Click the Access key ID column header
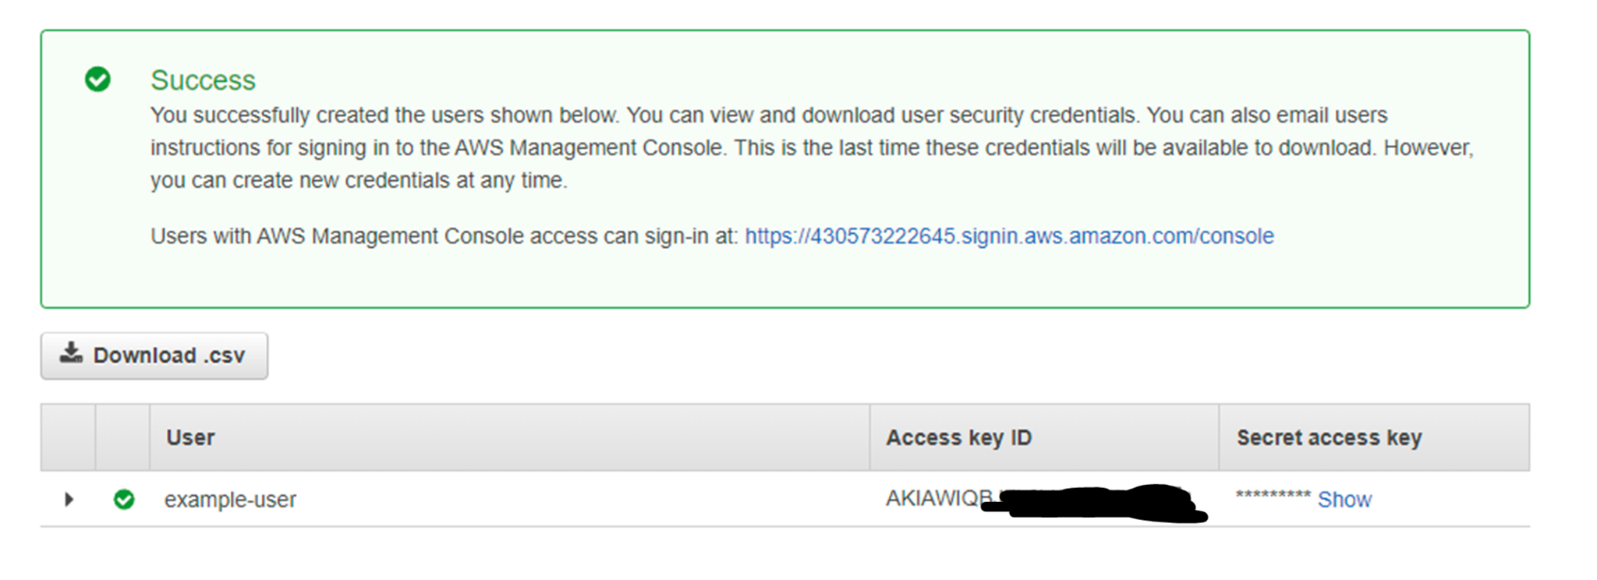The image size is (1597, 580). tap(958, 437)
